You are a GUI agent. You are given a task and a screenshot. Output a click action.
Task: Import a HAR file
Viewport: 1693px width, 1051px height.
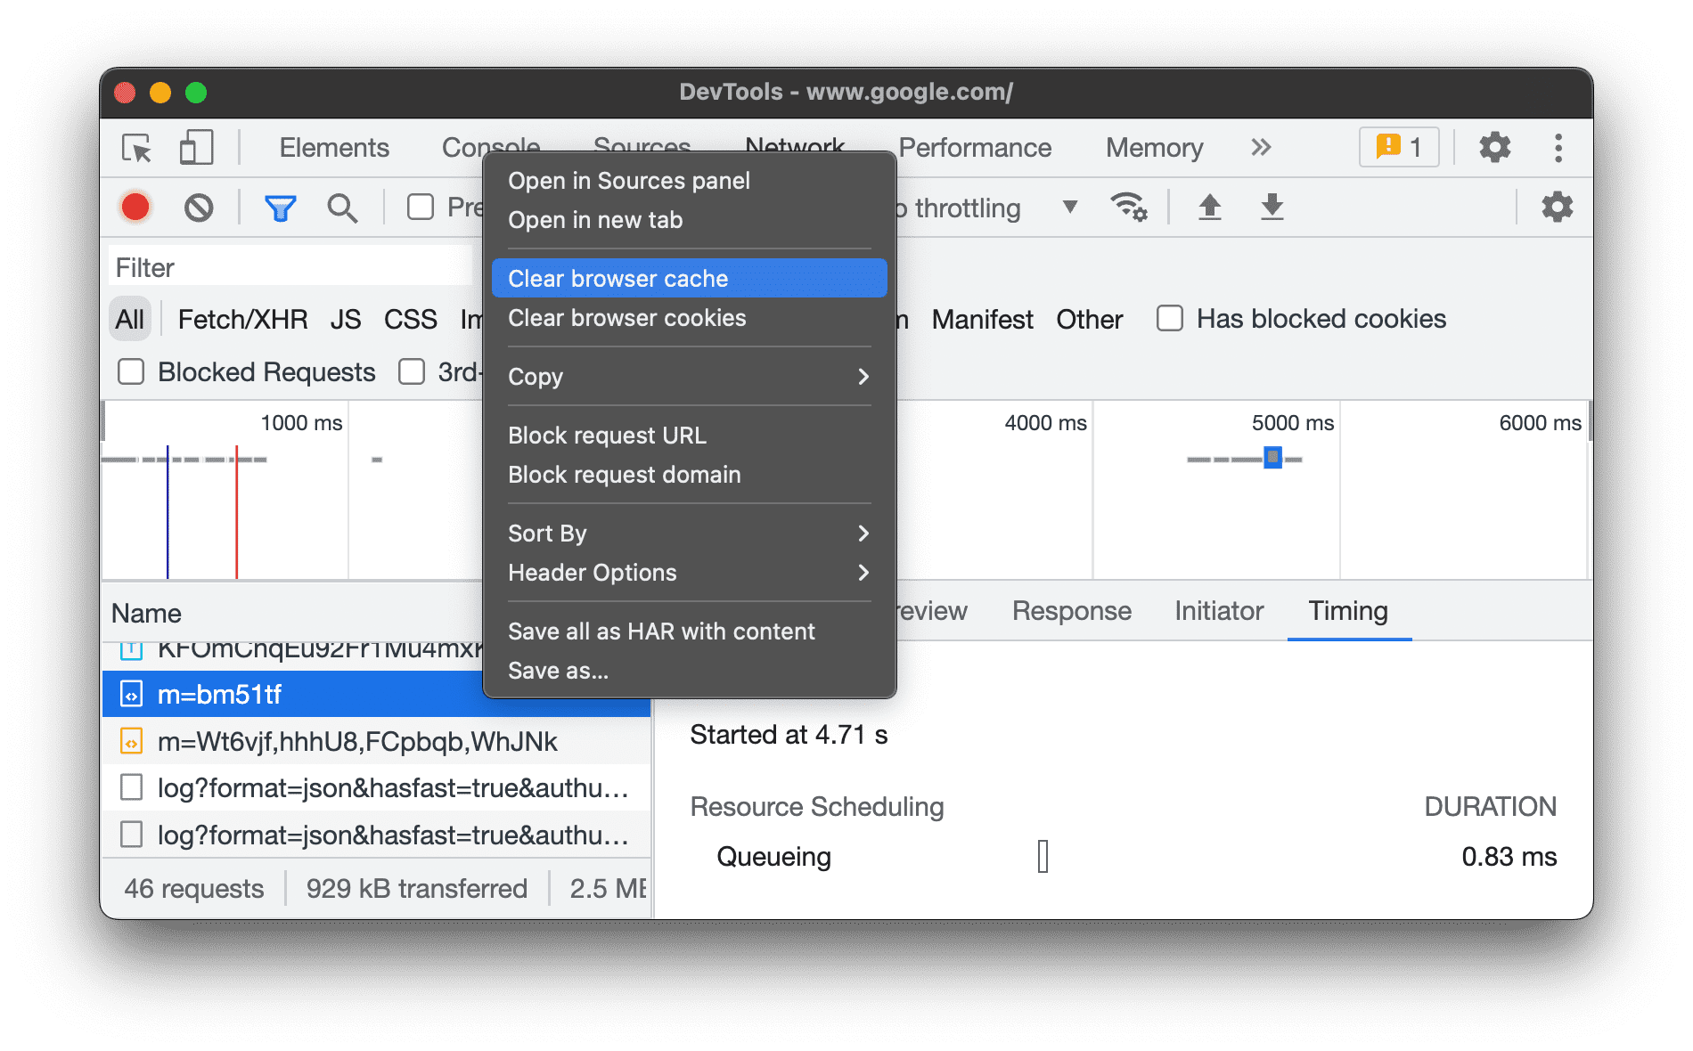pyautogui.click(x=1209, y=207)
